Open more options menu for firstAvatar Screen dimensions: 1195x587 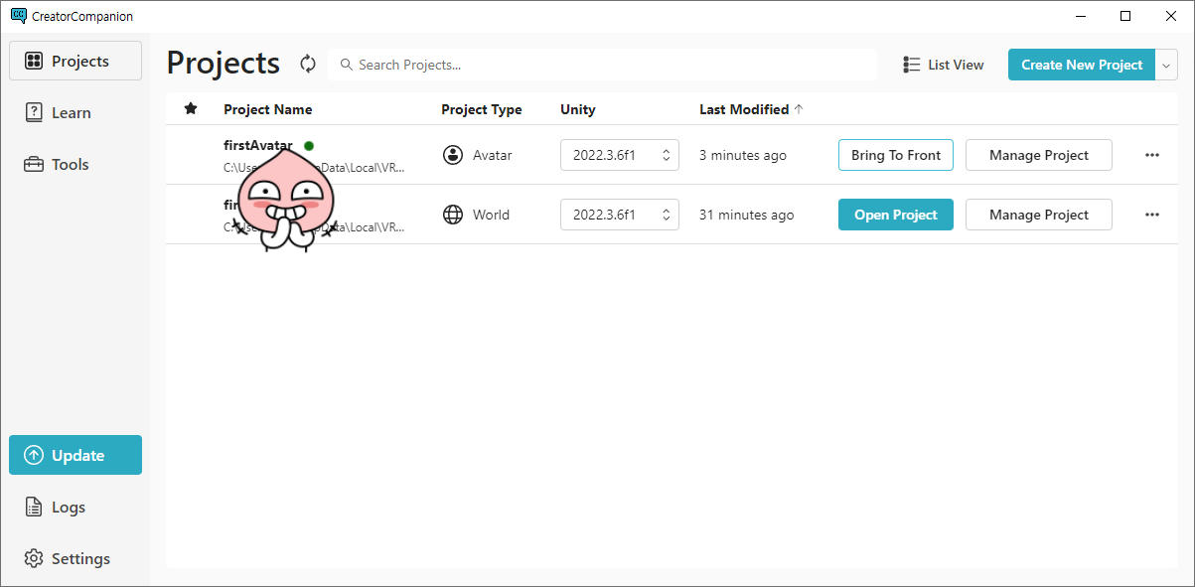1152,155
